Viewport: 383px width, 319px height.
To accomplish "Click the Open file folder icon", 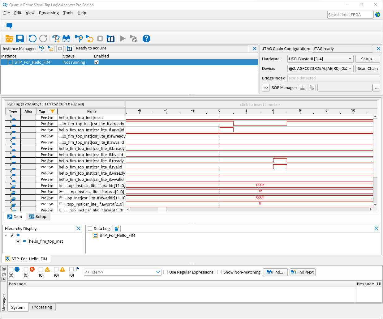I will point(9,39).
